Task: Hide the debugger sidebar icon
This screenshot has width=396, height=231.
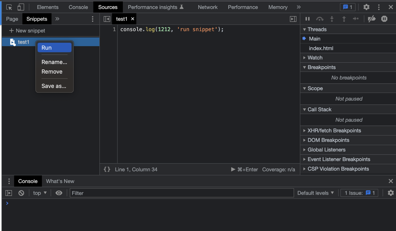Action: click(x=293, y=19)
